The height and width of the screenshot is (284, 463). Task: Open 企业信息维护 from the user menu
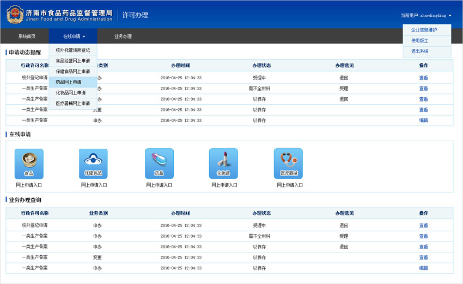point(424,30)
